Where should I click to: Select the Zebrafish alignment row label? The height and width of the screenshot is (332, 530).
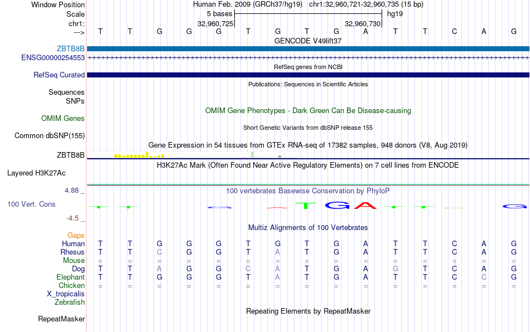(x=70, y=302)
